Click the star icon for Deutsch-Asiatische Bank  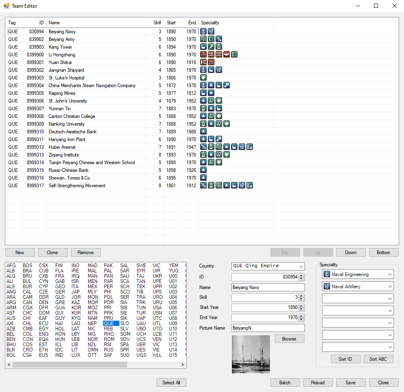(203, 132)
